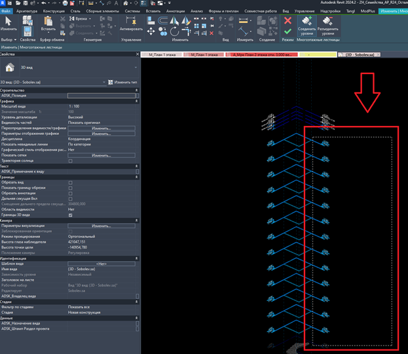Switch to the first М_План 1 этажа view tab

(162, 54)
